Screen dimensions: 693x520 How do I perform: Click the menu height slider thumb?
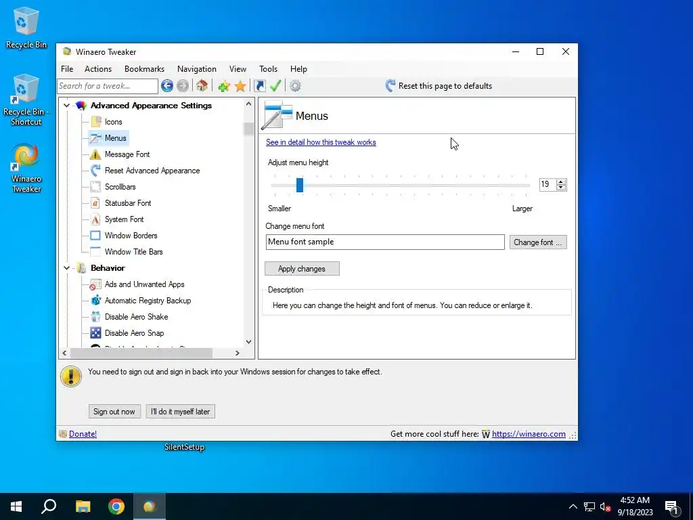click(x=300, y=185)
